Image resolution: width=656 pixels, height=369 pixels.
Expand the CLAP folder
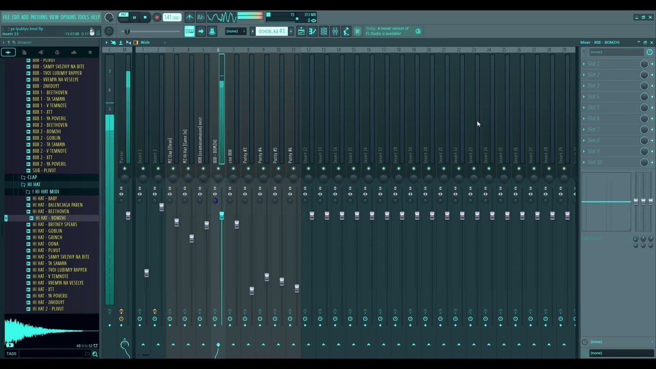[32, 177]
